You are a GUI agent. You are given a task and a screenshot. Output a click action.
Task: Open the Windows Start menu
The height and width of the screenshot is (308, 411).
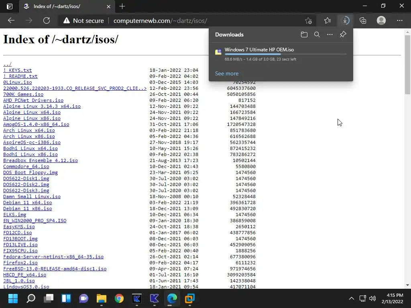(13, 298)
